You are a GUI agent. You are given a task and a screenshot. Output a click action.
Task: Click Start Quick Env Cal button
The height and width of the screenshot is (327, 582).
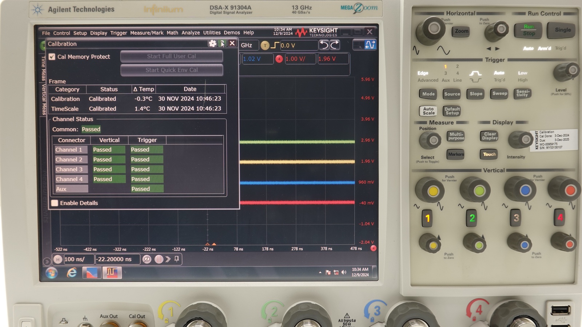tap(172, 70)
